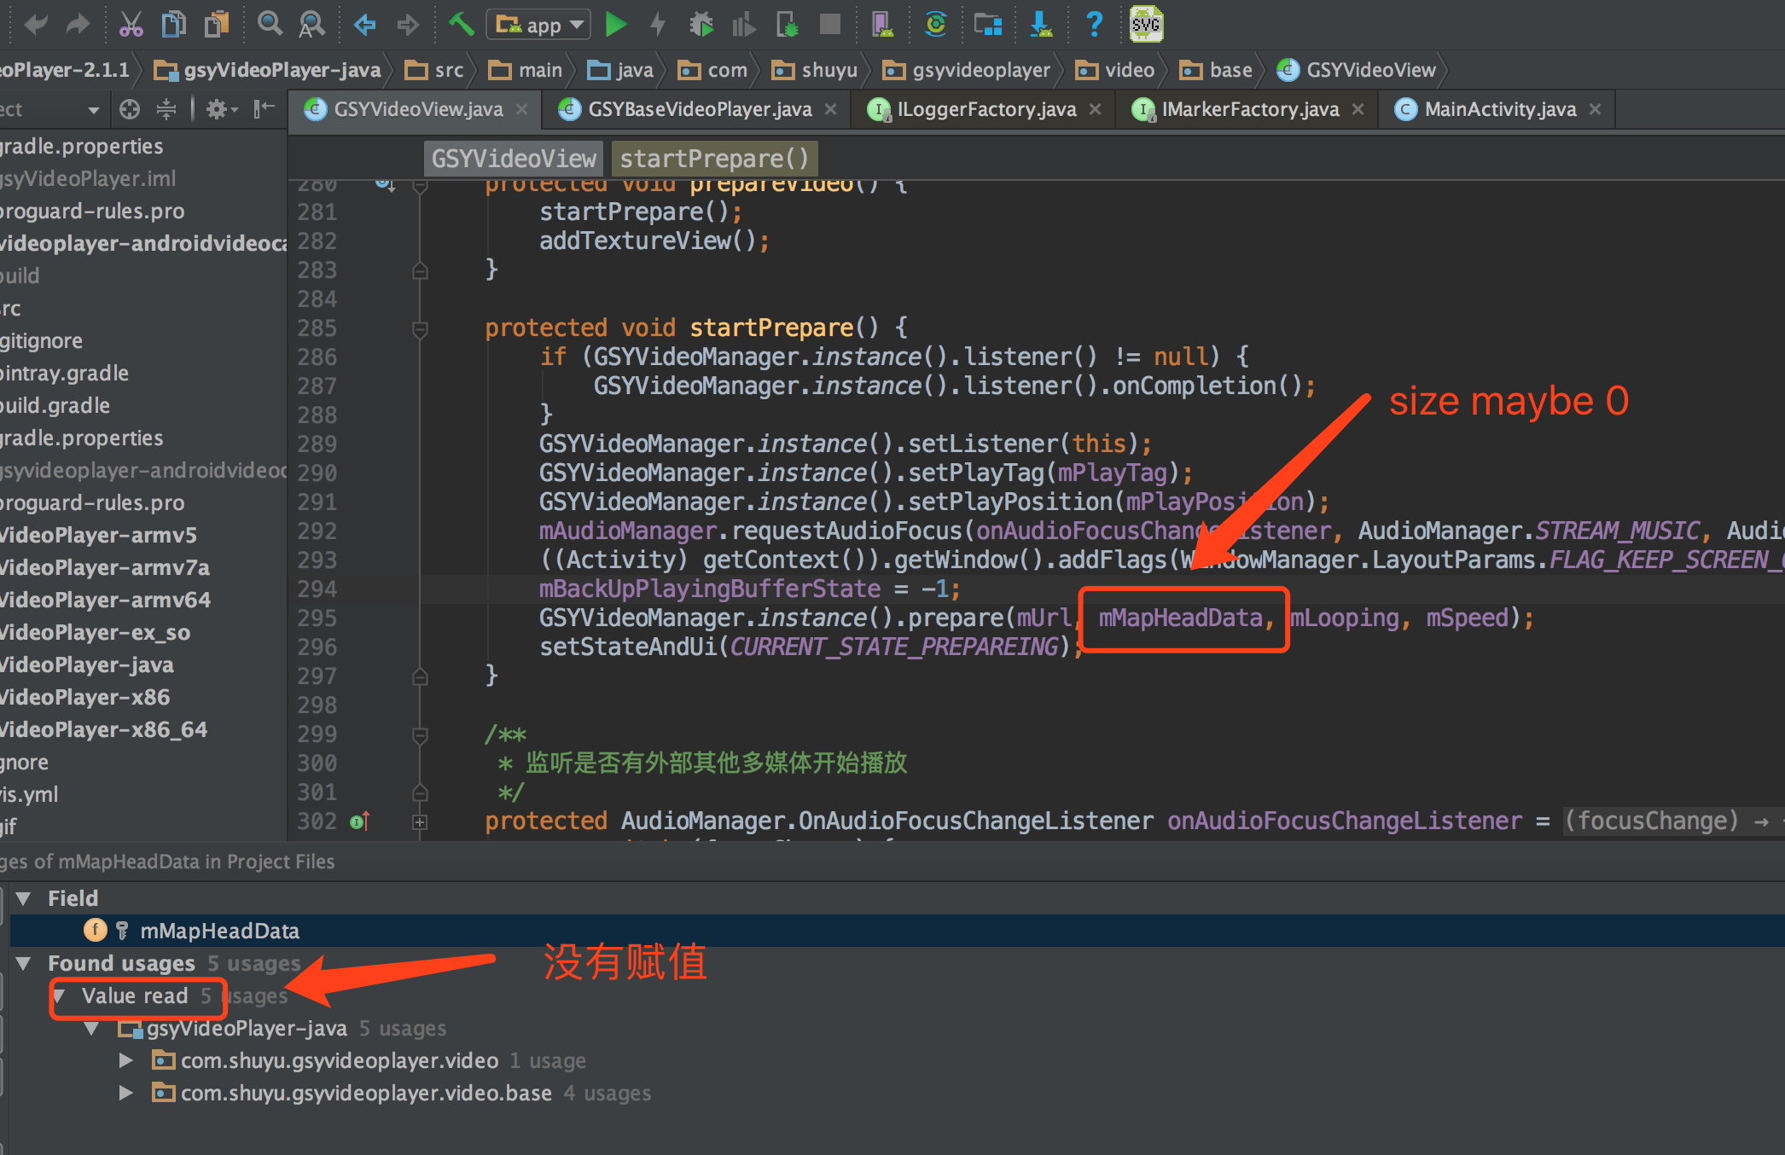Image resolution: width=1785 pixels, height=1155 pixels.
Task: Click the override gutter marker on line 302
Action: (359, 821)
